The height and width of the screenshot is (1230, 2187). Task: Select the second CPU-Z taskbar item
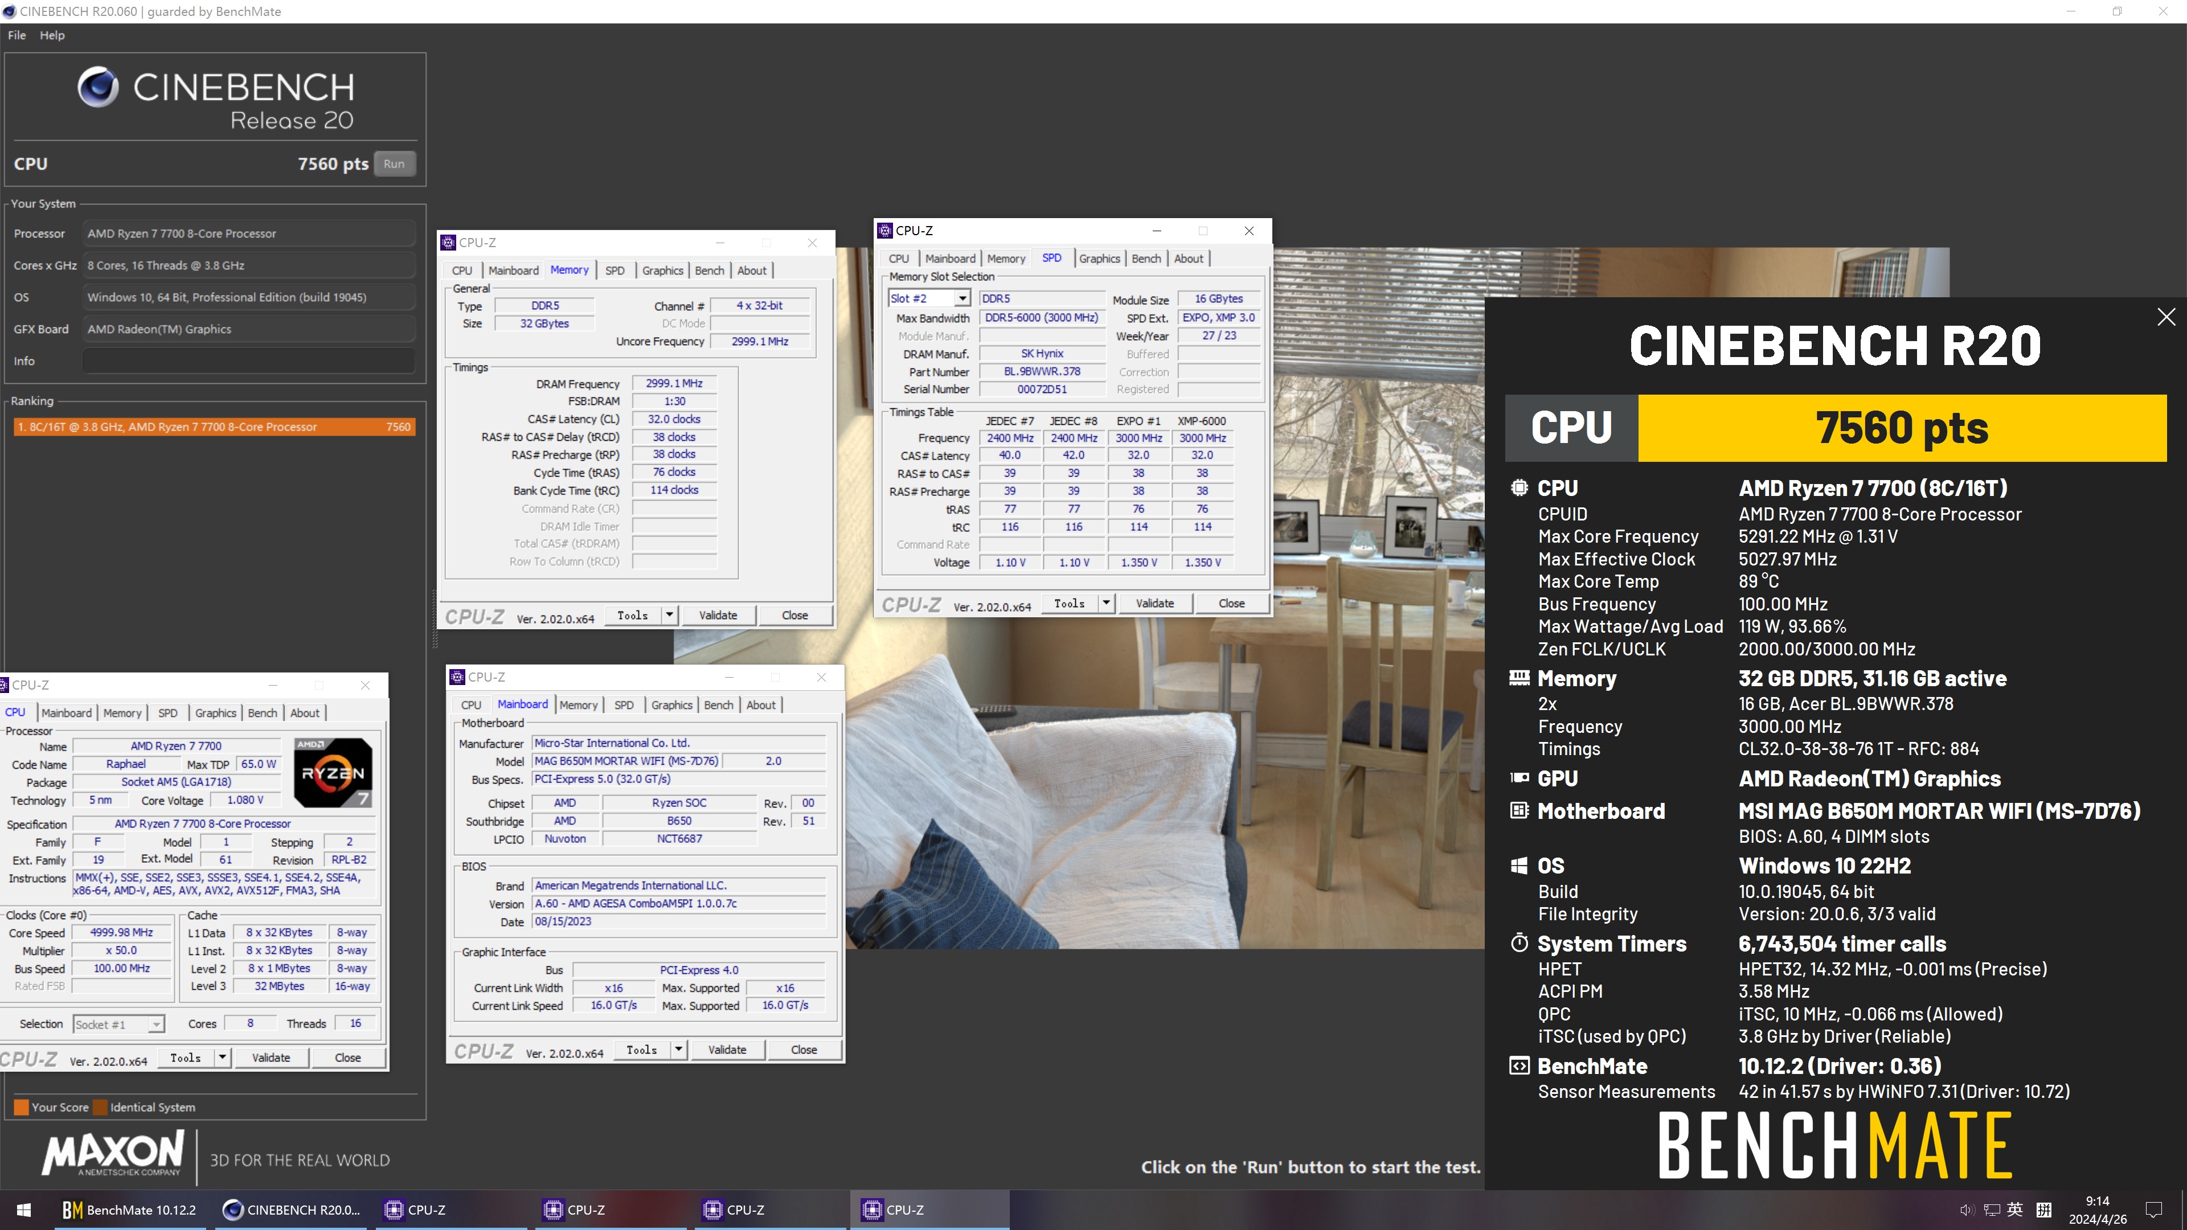click(x=611, y=1209)
